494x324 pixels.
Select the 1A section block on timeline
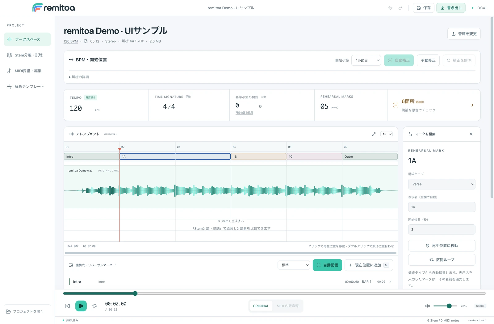(175, 156)
